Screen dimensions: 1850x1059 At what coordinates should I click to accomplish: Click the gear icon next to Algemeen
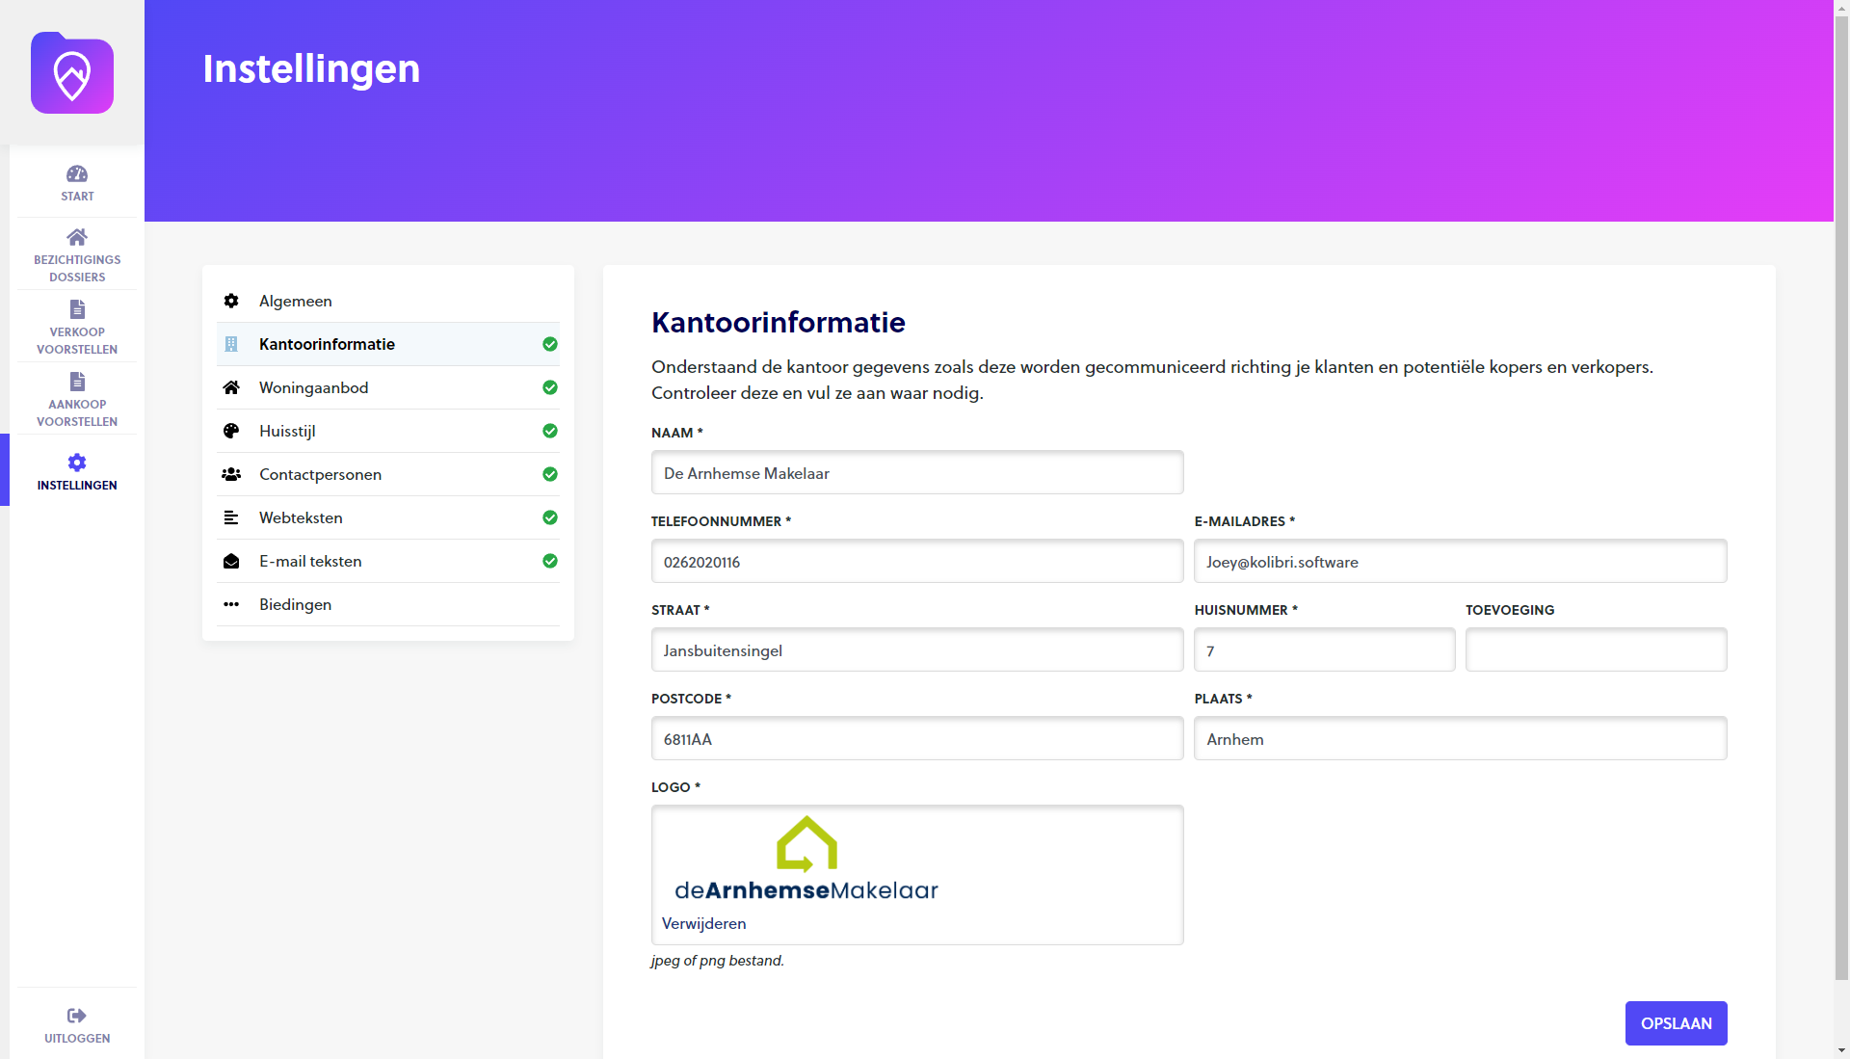pyautogui.click(x=231, y=301)
